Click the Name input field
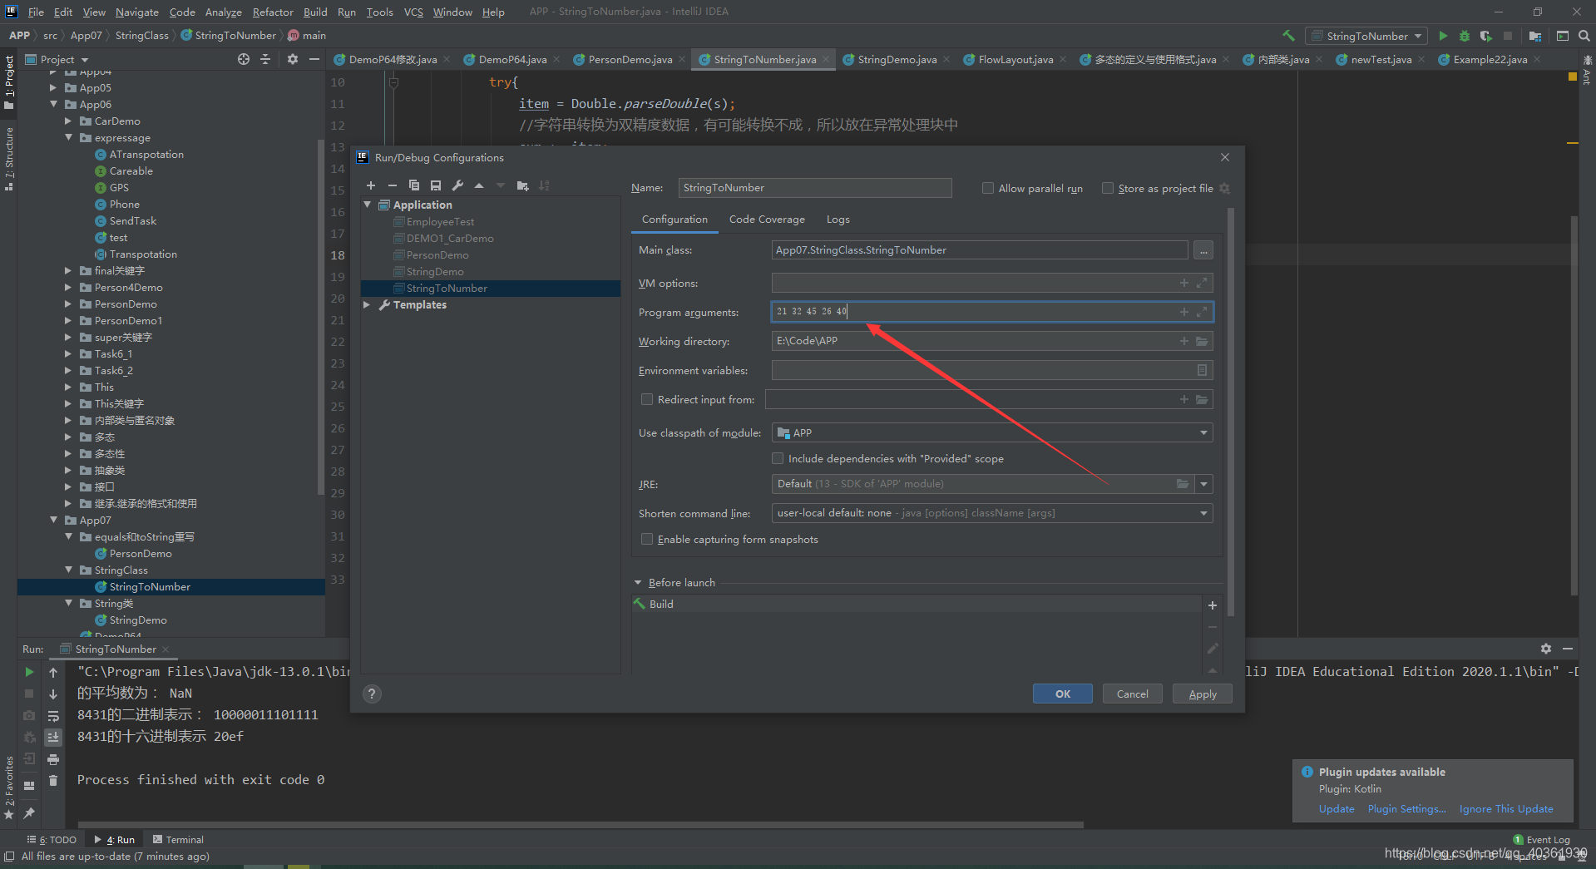This screenshot has width=1596, height=869. coord(815,188)
